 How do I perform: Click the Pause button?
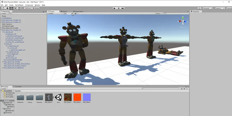119,8
